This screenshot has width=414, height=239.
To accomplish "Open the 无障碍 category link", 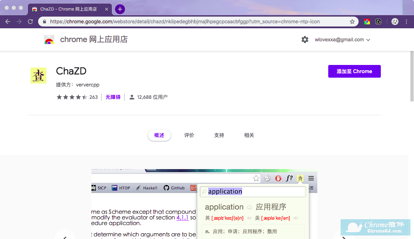I will pyautogui.click(x=113, y=97).
